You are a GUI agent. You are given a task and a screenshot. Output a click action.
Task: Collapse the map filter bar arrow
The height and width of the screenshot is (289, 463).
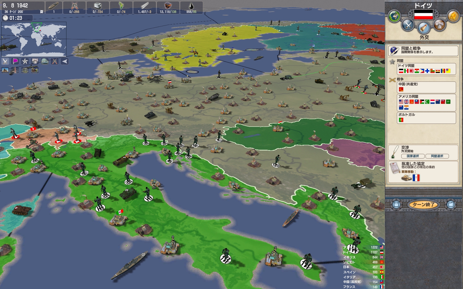pos(65,61)
